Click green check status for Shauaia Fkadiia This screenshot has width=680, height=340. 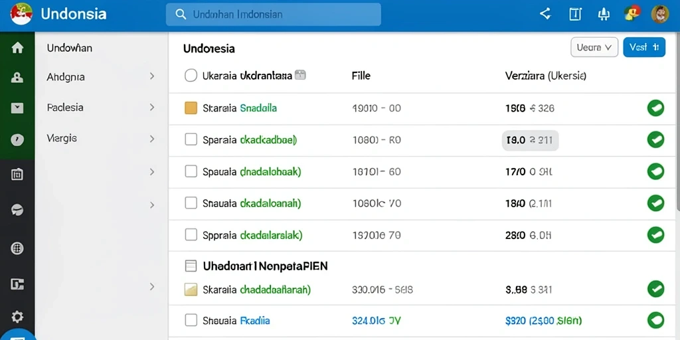point(655,321)
